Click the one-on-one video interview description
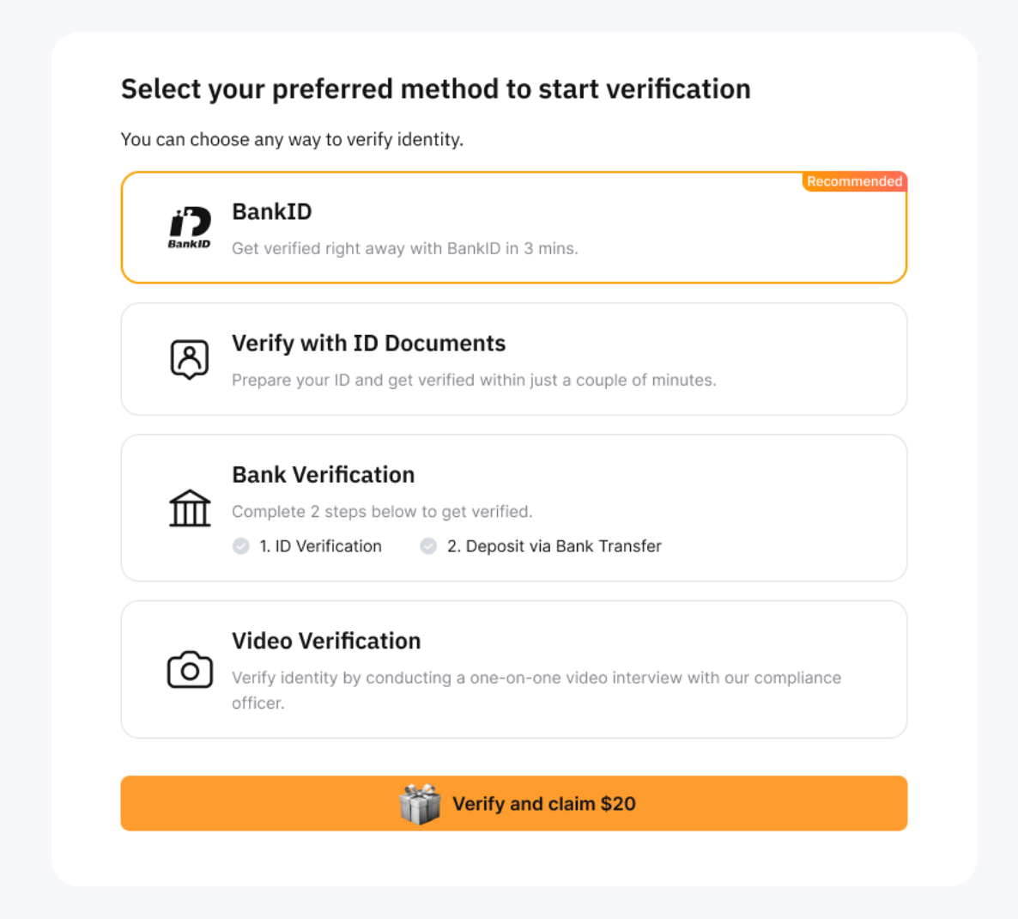 coord(536,679)
